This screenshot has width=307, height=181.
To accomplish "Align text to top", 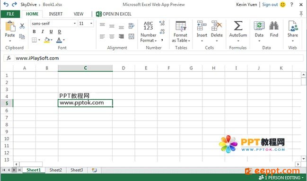I will click(102, 25).
